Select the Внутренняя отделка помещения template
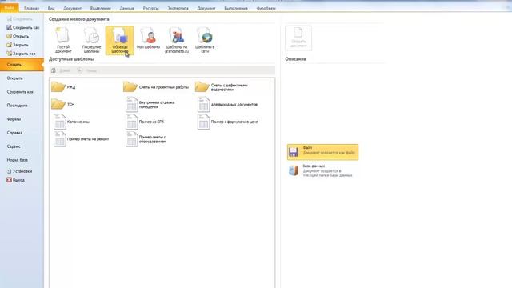The height and width of the screenshot is (288, 512). [150, 104]
